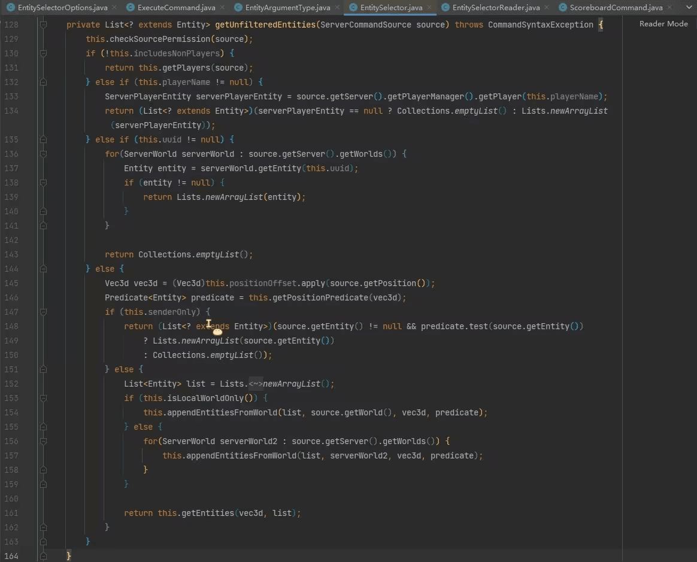Screen dimensions: 697x562
Task: Click CommandSyntaxException in the method signature
Action: (x=541, y=25)
